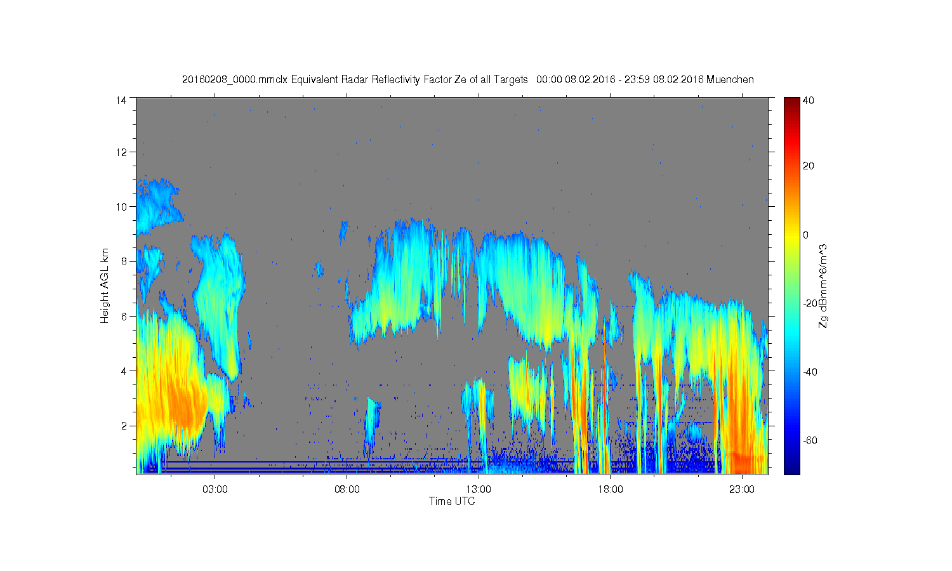The image size is (952, 571).
Task: Click the 23:00 time tick label
Action: (x=741, y=489)
